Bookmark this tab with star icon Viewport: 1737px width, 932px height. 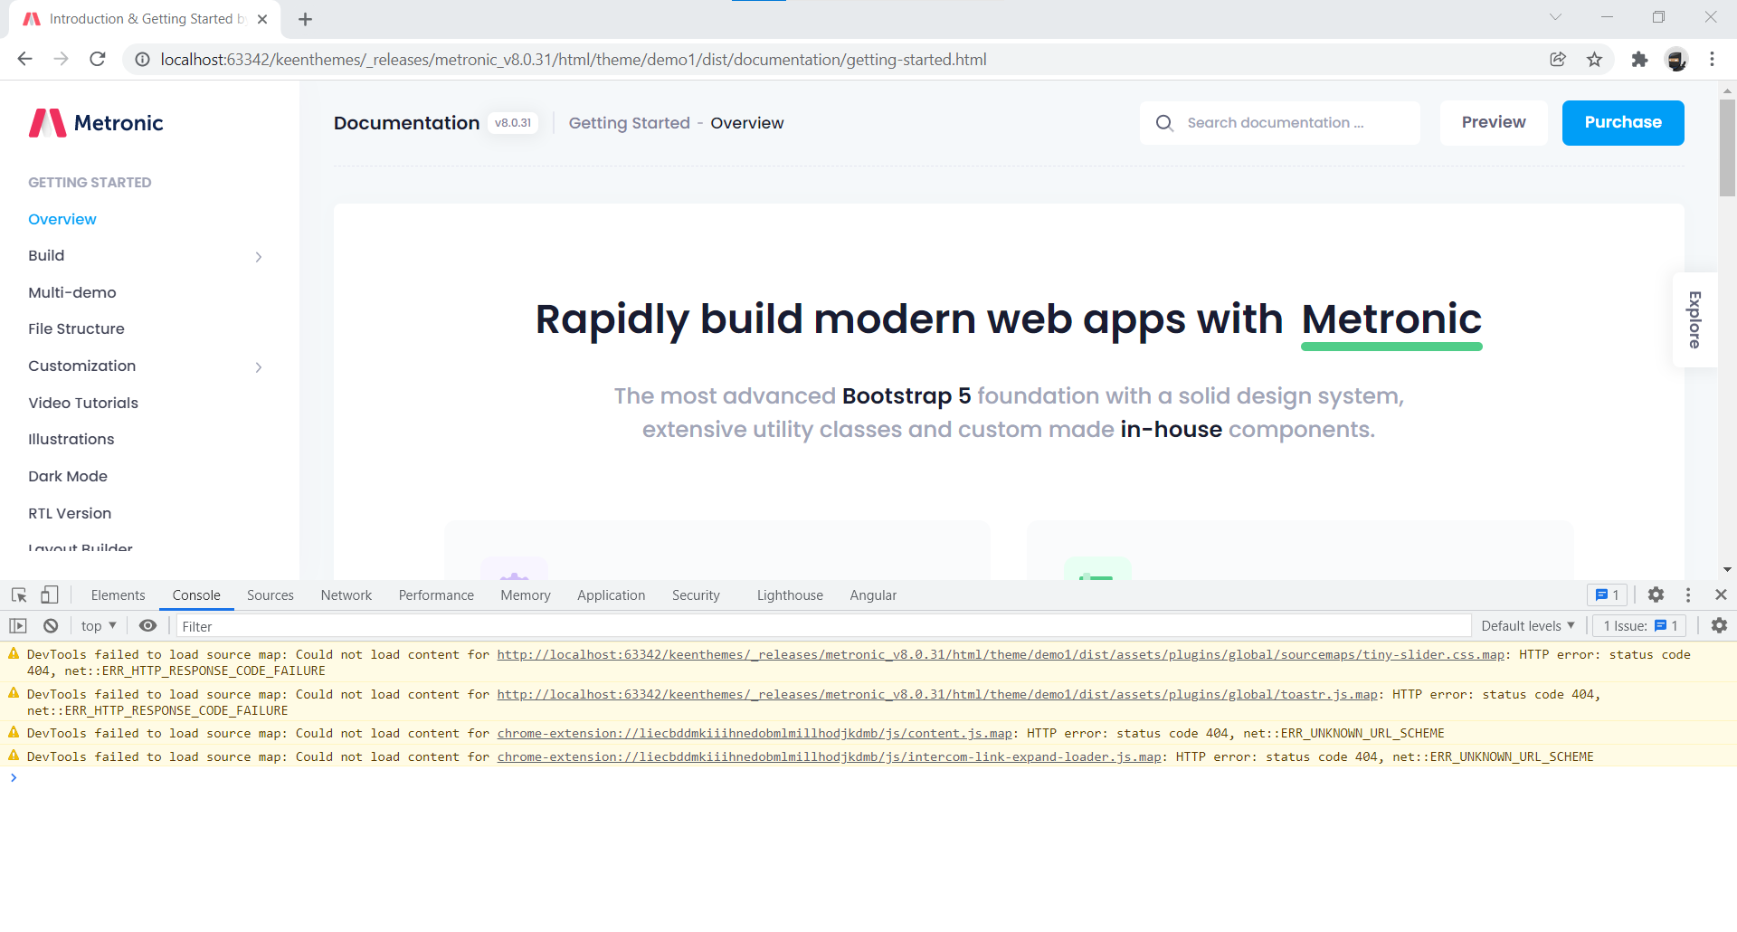coord(1594,60)
